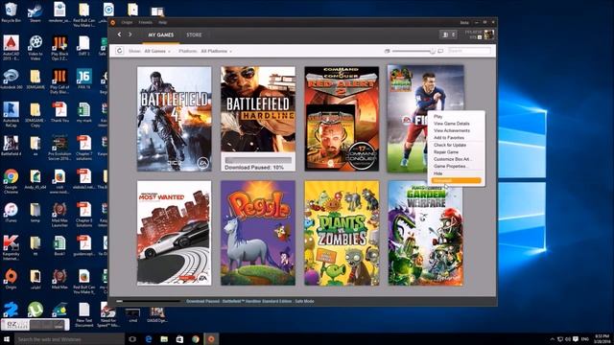Open the Battlefield 4 desktop shortcut

(11, 146)
